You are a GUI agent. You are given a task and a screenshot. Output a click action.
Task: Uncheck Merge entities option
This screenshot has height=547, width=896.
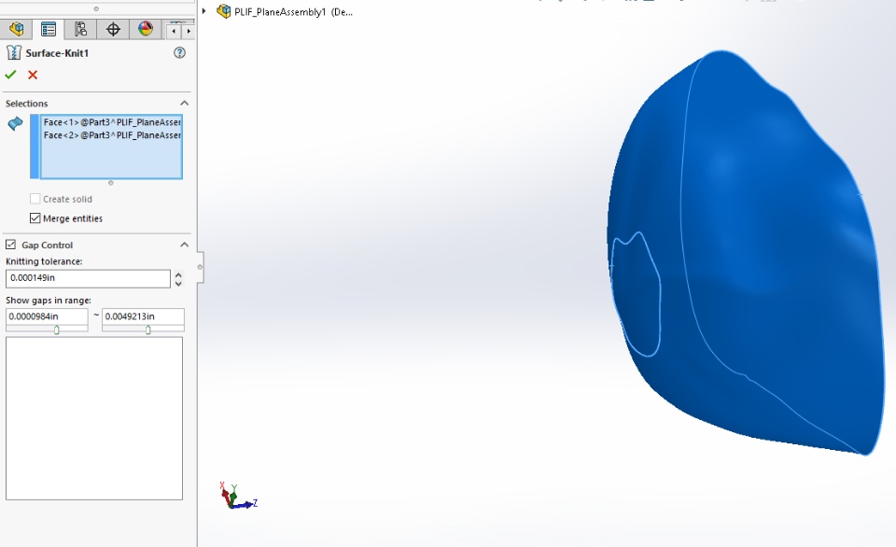tap(35, 218)
